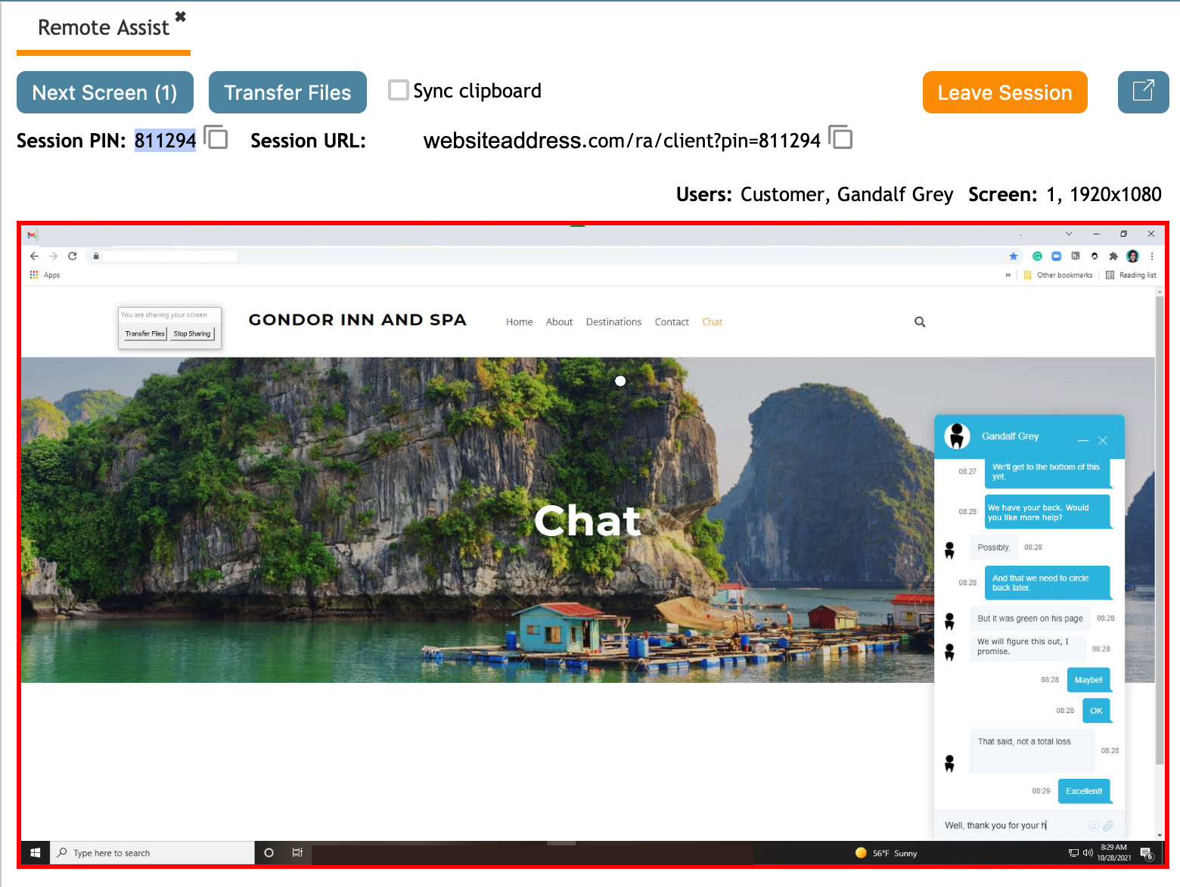Open the Chrome profile avatar
This screenshot has width=1180, height=887.
pos(1132,256)
